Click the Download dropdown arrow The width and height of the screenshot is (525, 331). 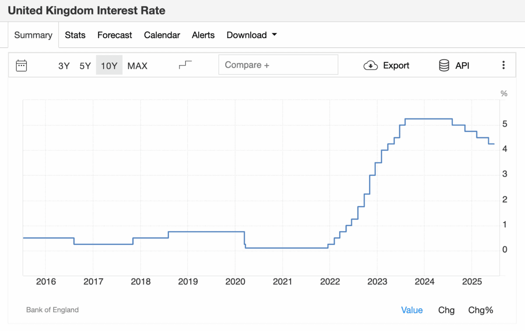274,35
